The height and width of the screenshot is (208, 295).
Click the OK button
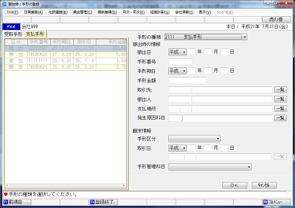(235, 186)
